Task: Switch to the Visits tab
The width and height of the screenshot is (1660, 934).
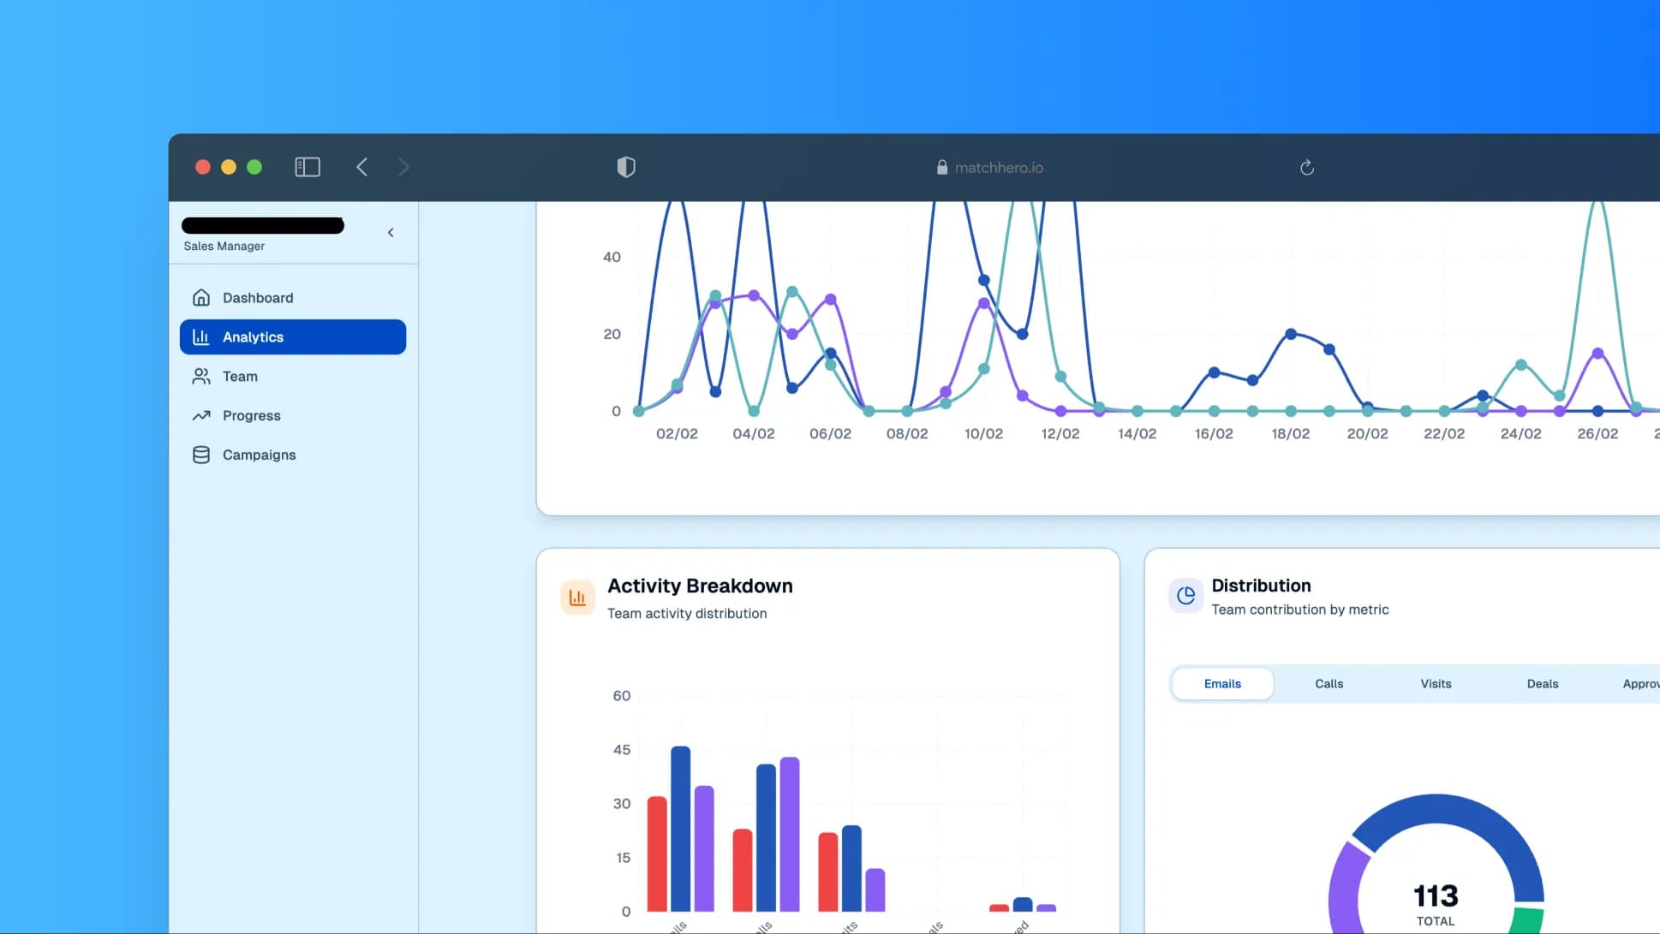Action: 1436,684
